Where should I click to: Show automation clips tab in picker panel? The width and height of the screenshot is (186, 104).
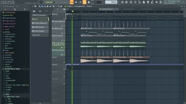(x=46, y=11)
